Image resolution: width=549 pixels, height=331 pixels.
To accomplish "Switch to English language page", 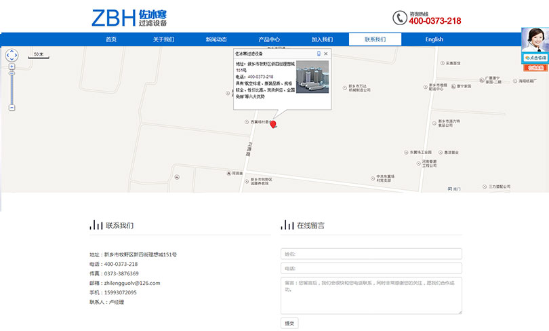I will coord(434,39).
